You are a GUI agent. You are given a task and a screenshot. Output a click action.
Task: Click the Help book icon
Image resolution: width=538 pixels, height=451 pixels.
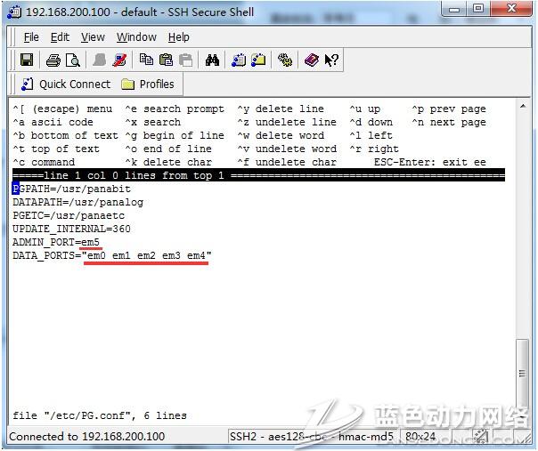click(x=312, y=60)
